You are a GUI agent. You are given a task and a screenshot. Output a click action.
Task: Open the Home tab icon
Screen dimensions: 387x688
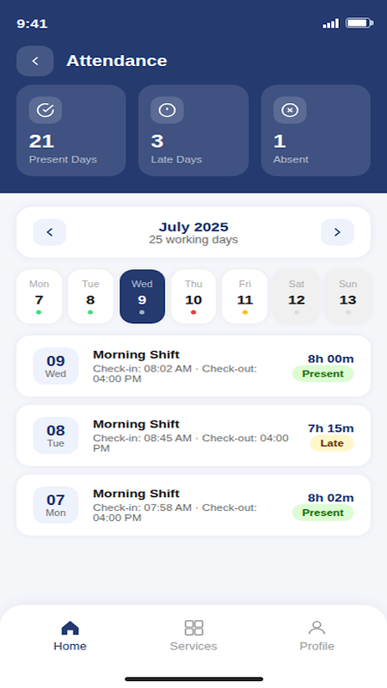pos(70,628)
